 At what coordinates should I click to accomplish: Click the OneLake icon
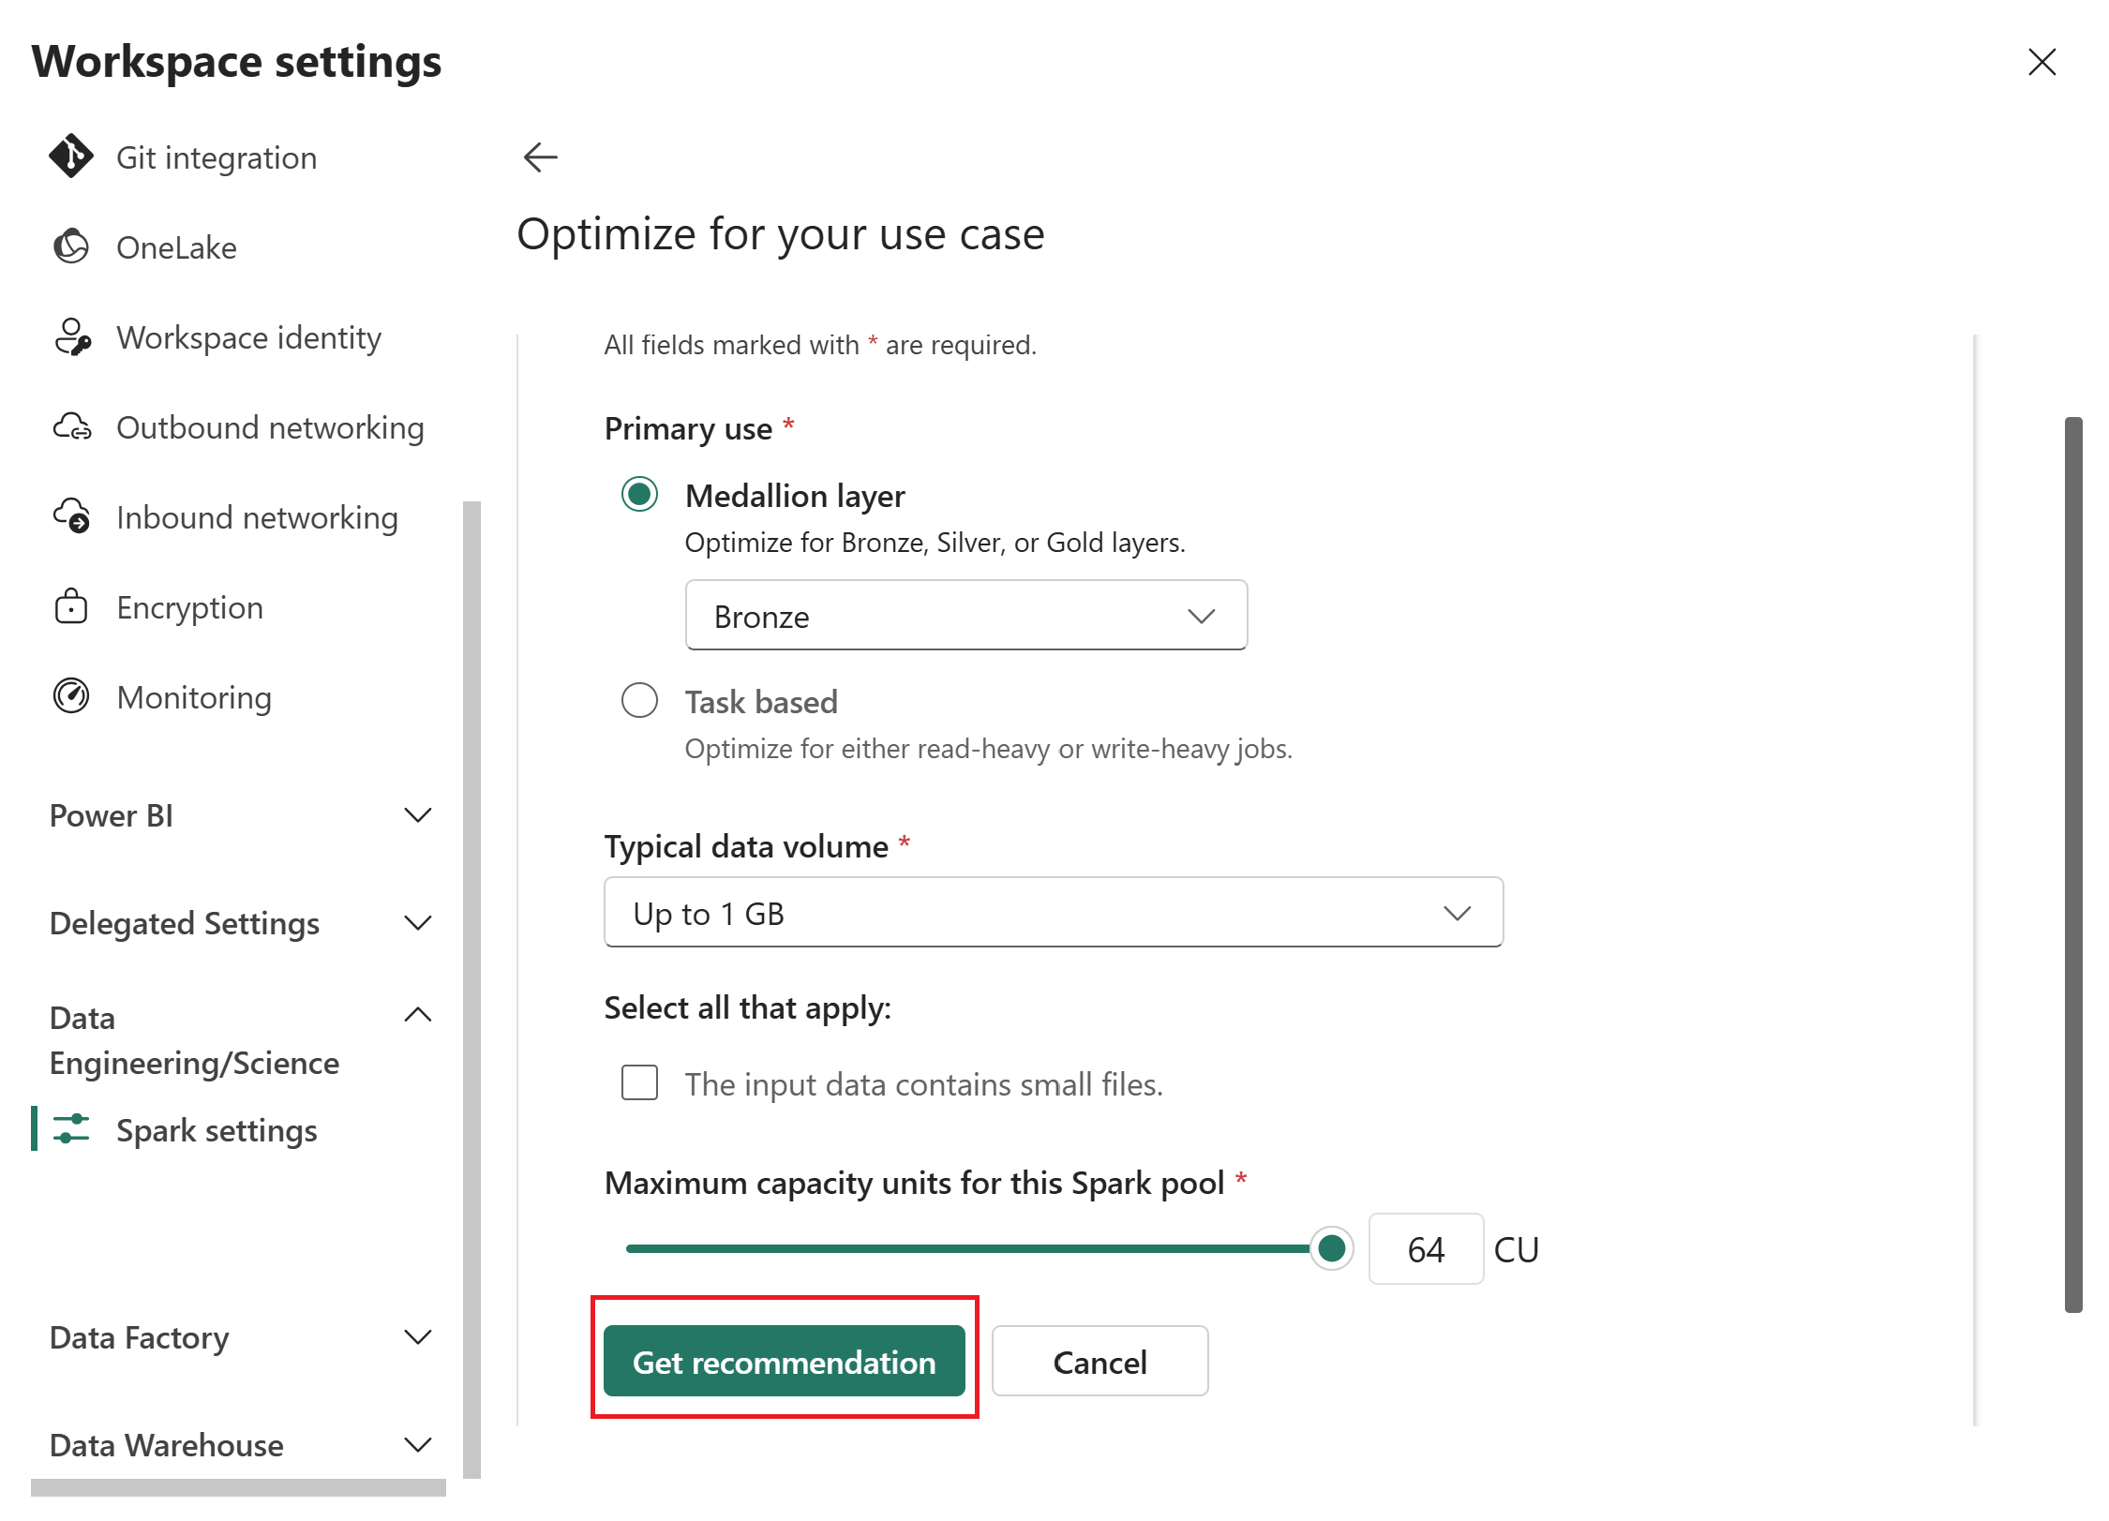click(71, 246)
